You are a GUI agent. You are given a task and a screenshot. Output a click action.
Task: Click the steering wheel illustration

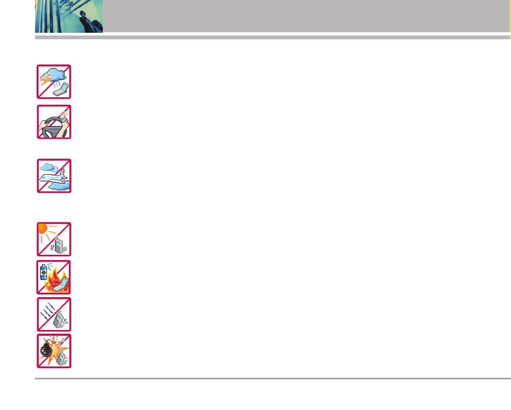coord(54,127)
